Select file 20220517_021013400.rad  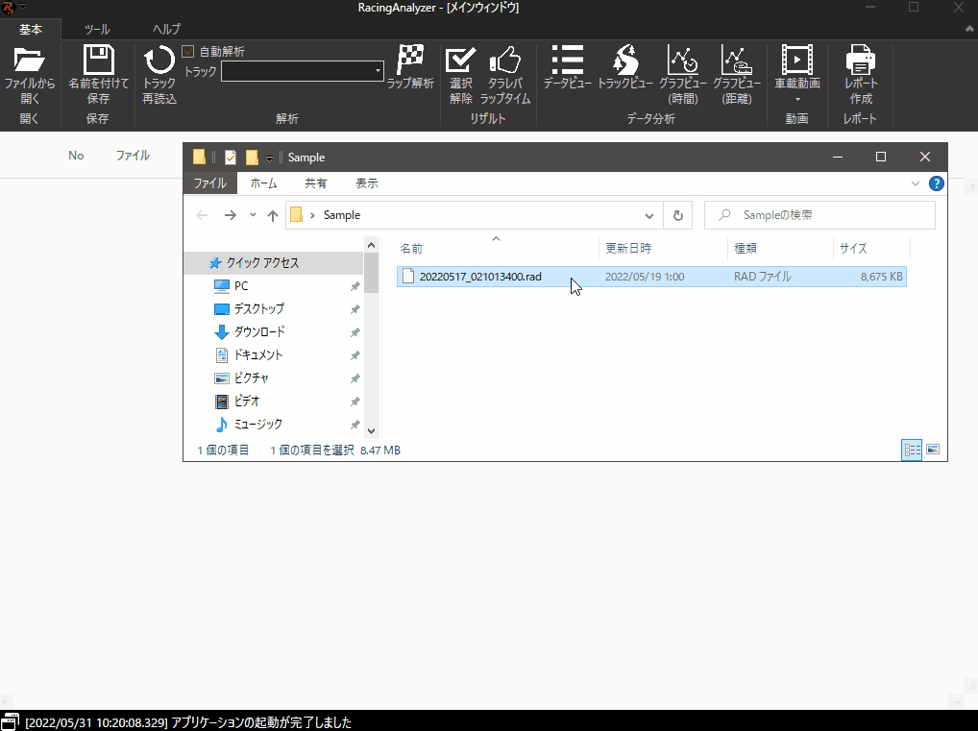tap(480, 277)
